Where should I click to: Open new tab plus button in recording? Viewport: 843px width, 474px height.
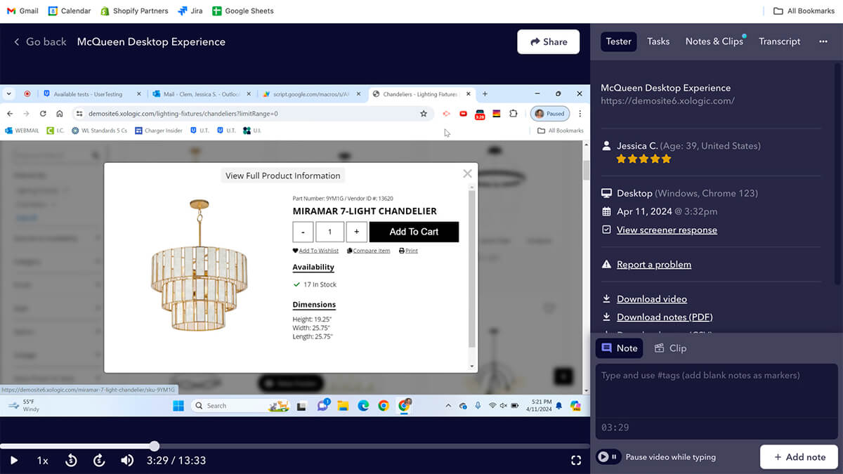click(x=485, y=94)
